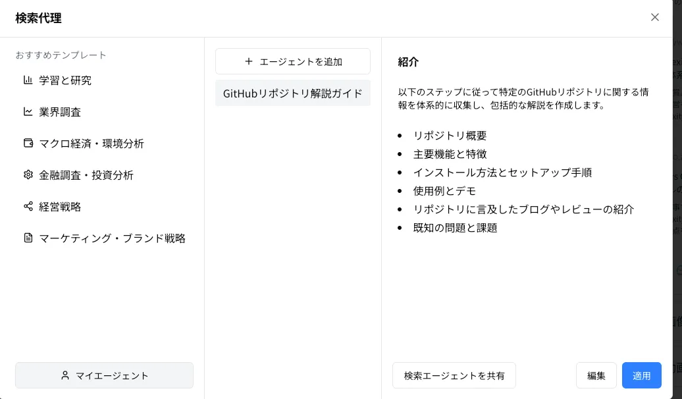
Task: Click the person icon in マイエージェント
Action: 65,375
